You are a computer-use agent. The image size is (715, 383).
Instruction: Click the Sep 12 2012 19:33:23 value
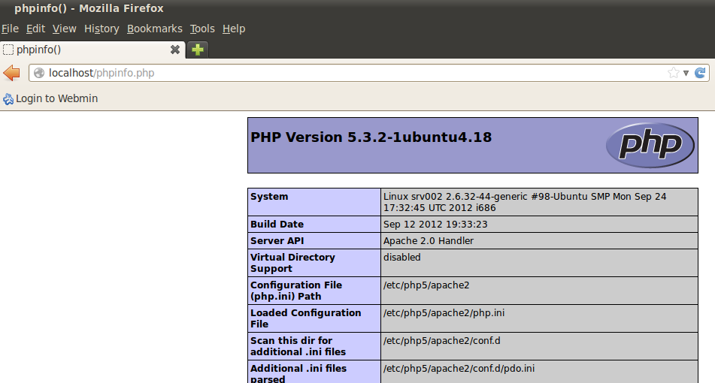(435, 224)
